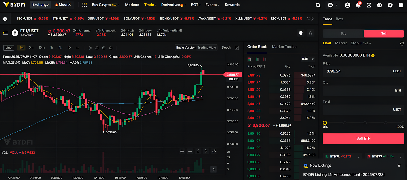Open the Stop Limit order dropdown
The height and width of the screenshot is (180, 407).
[361, 43]
